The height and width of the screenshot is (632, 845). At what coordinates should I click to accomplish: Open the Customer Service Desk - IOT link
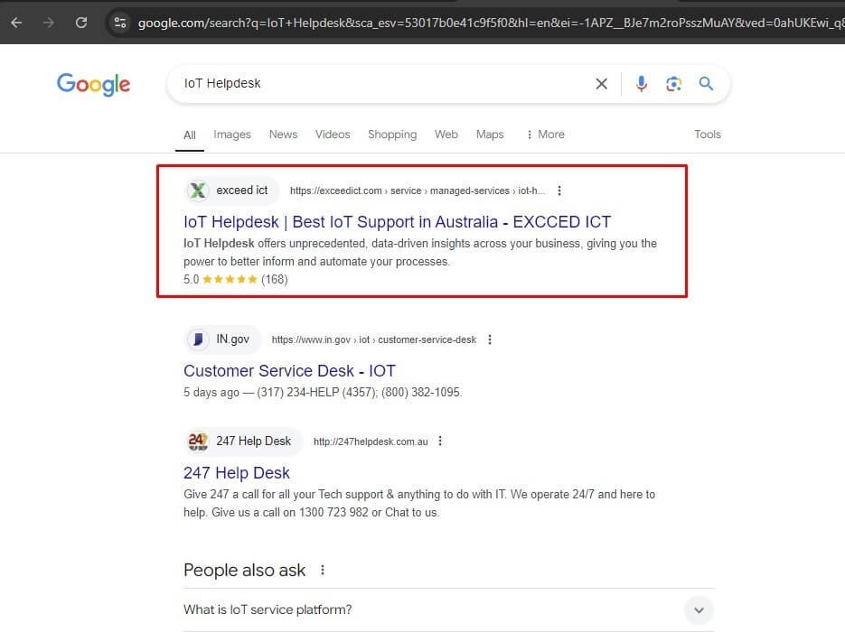289,371
